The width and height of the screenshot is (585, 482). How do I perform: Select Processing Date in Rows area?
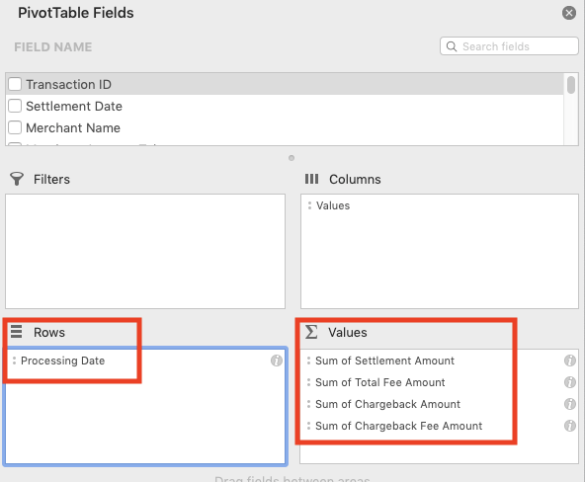62,361
